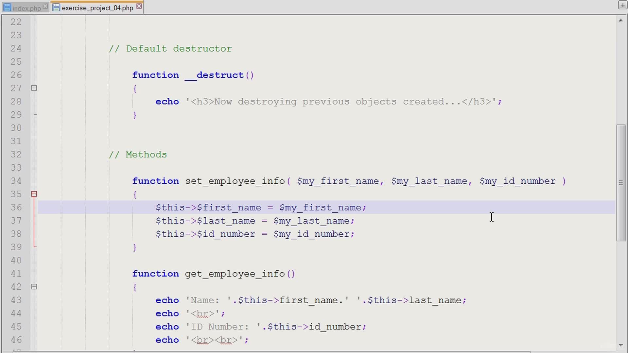Click line number 24 in the margin
The width and height of the screenshot is (628, 353).
tap(16, 48)
